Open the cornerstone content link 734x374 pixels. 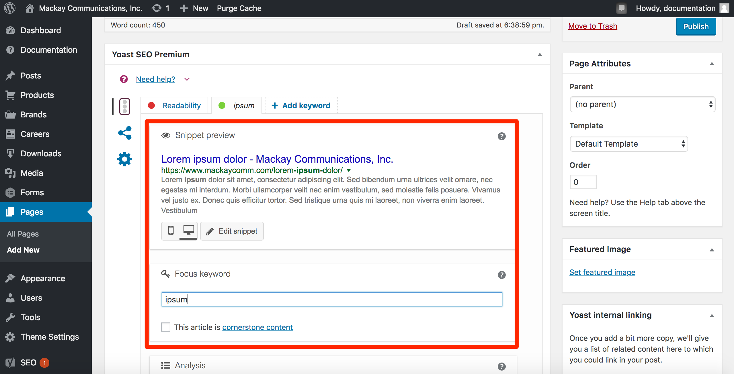(257, 327)
